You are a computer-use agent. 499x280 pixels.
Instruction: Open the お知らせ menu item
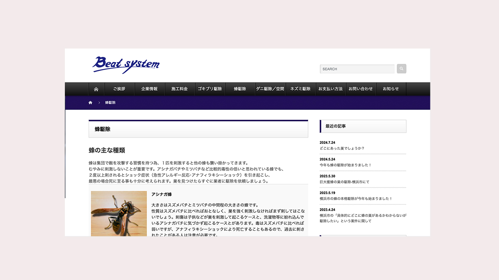(391, 89)
